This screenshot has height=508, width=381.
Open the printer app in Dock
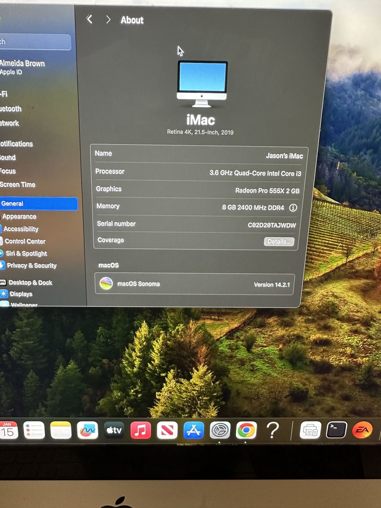click(x=310, y=430)
